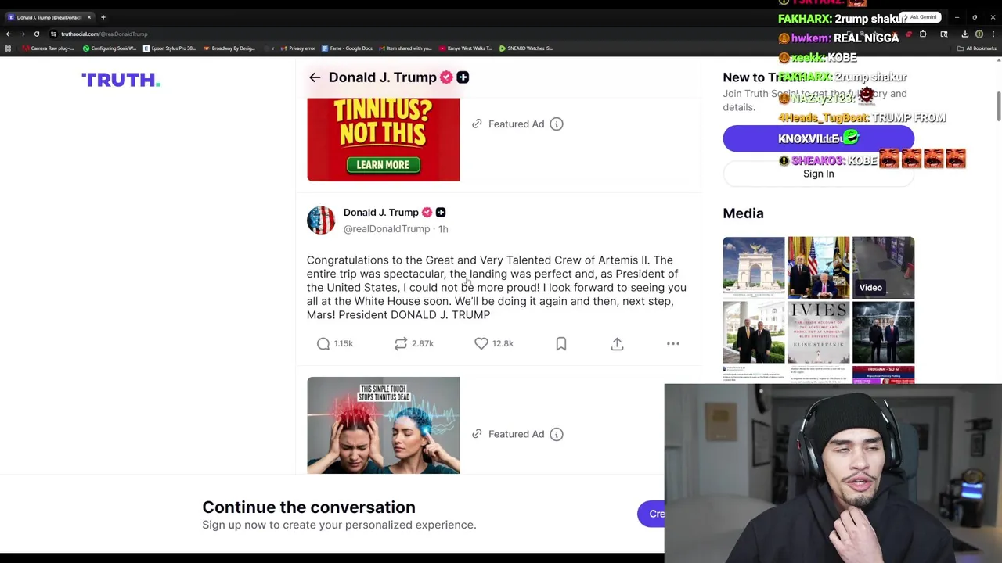Click the Media section heading
The width and height of the screenshot is (1002, 563).
click(x=743, y=213)
